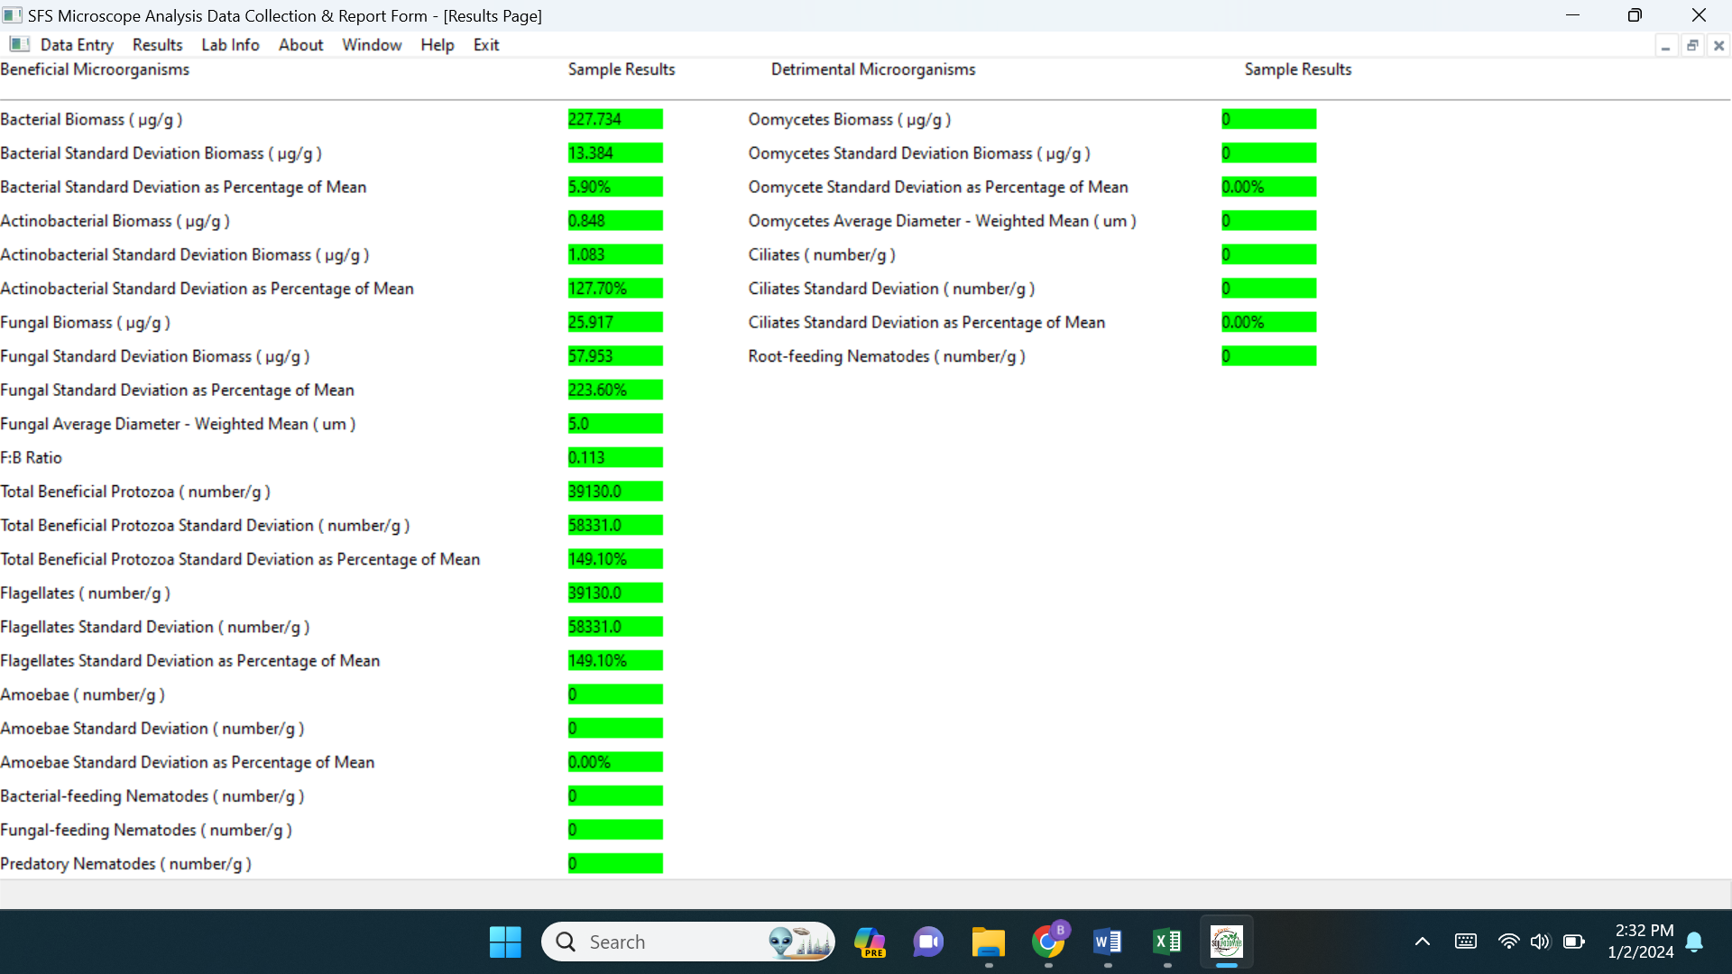The image size is (1732, 974).
Task: Click Total Beneficial Protozoa value 39130.0
Action: point(615,492)
